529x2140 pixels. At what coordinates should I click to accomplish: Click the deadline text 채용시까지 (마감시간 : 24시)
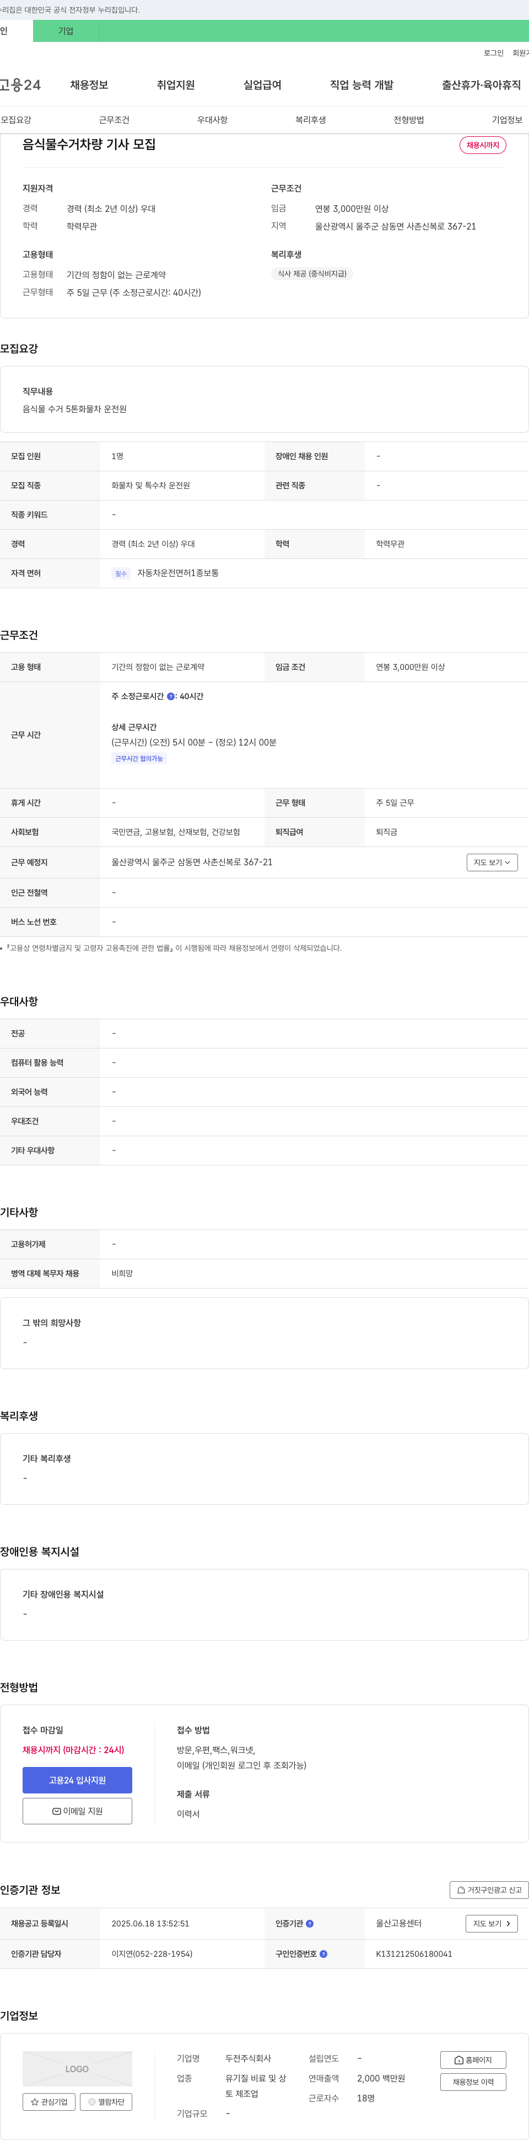[73, 1749]
